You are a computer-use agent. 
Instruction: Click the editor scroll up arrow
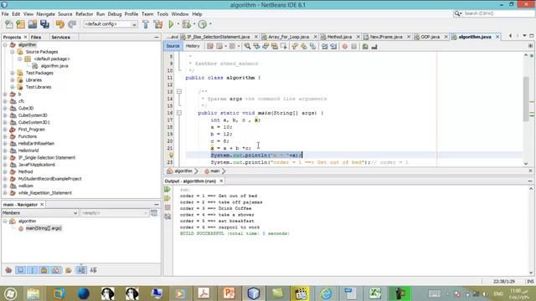point(526,55)
